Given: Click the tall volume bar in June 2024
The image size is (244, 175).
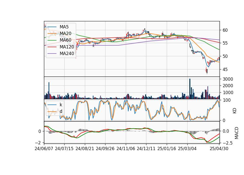Looking at the screenshot, I should 49,91.
